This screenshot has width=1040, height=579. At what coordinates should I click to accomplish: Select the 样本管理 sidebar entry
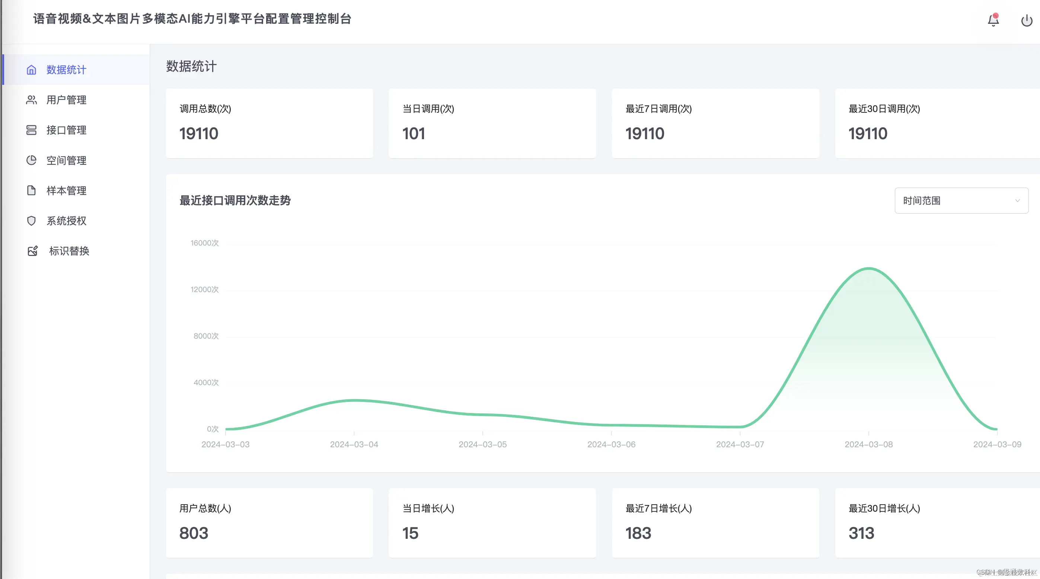coord(66,191)
